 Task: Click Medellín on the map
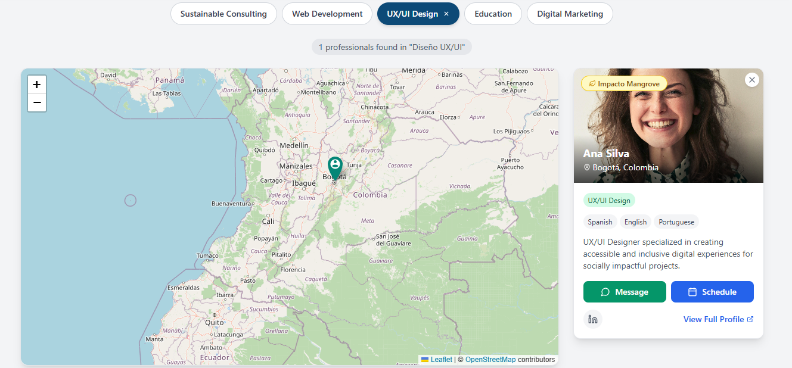click(x=294, y=145)
